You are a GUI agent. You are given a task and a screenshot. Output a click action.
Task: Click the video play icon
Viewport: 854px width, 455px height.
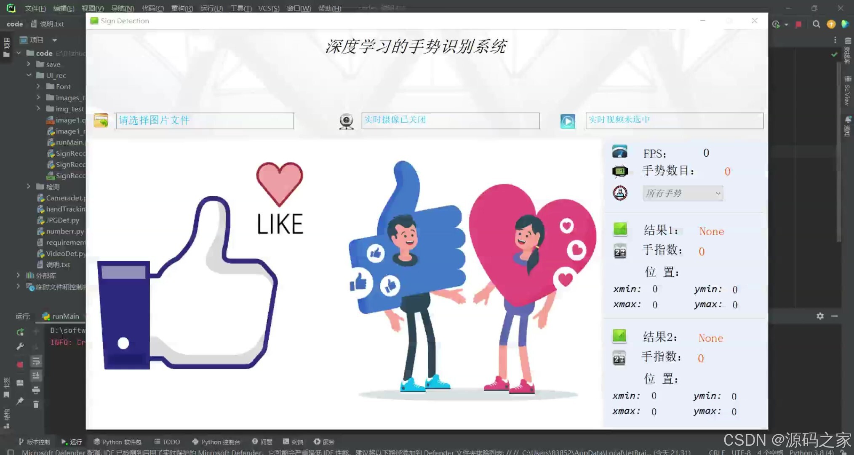567,121
